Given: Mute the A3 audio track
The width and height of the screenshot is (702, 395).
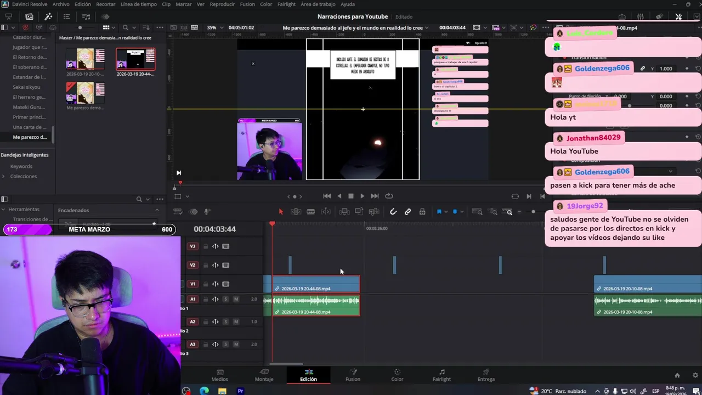Looking at the screenshot, I should tap(236, 344).
